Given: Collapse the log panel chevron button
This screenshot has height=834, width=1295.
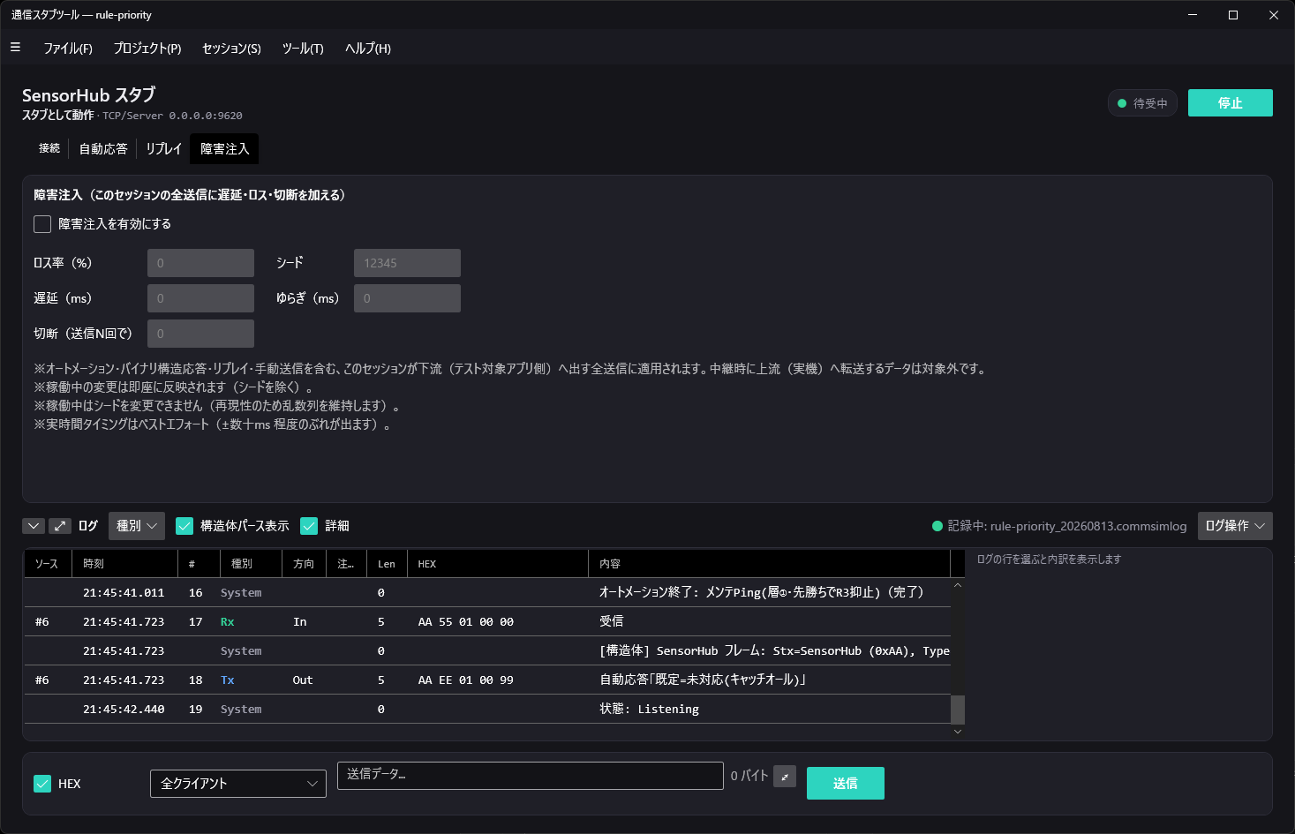Looking at the screenshot, I should (34, 526).
